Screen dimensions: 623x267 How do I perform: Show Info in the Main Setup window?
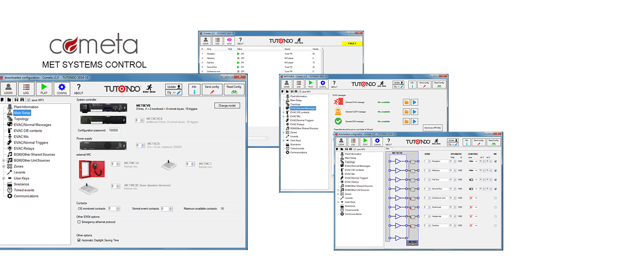194,89
